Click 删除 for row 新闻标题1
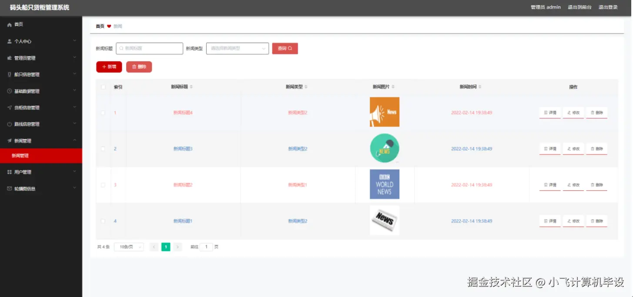 point(596,221)
